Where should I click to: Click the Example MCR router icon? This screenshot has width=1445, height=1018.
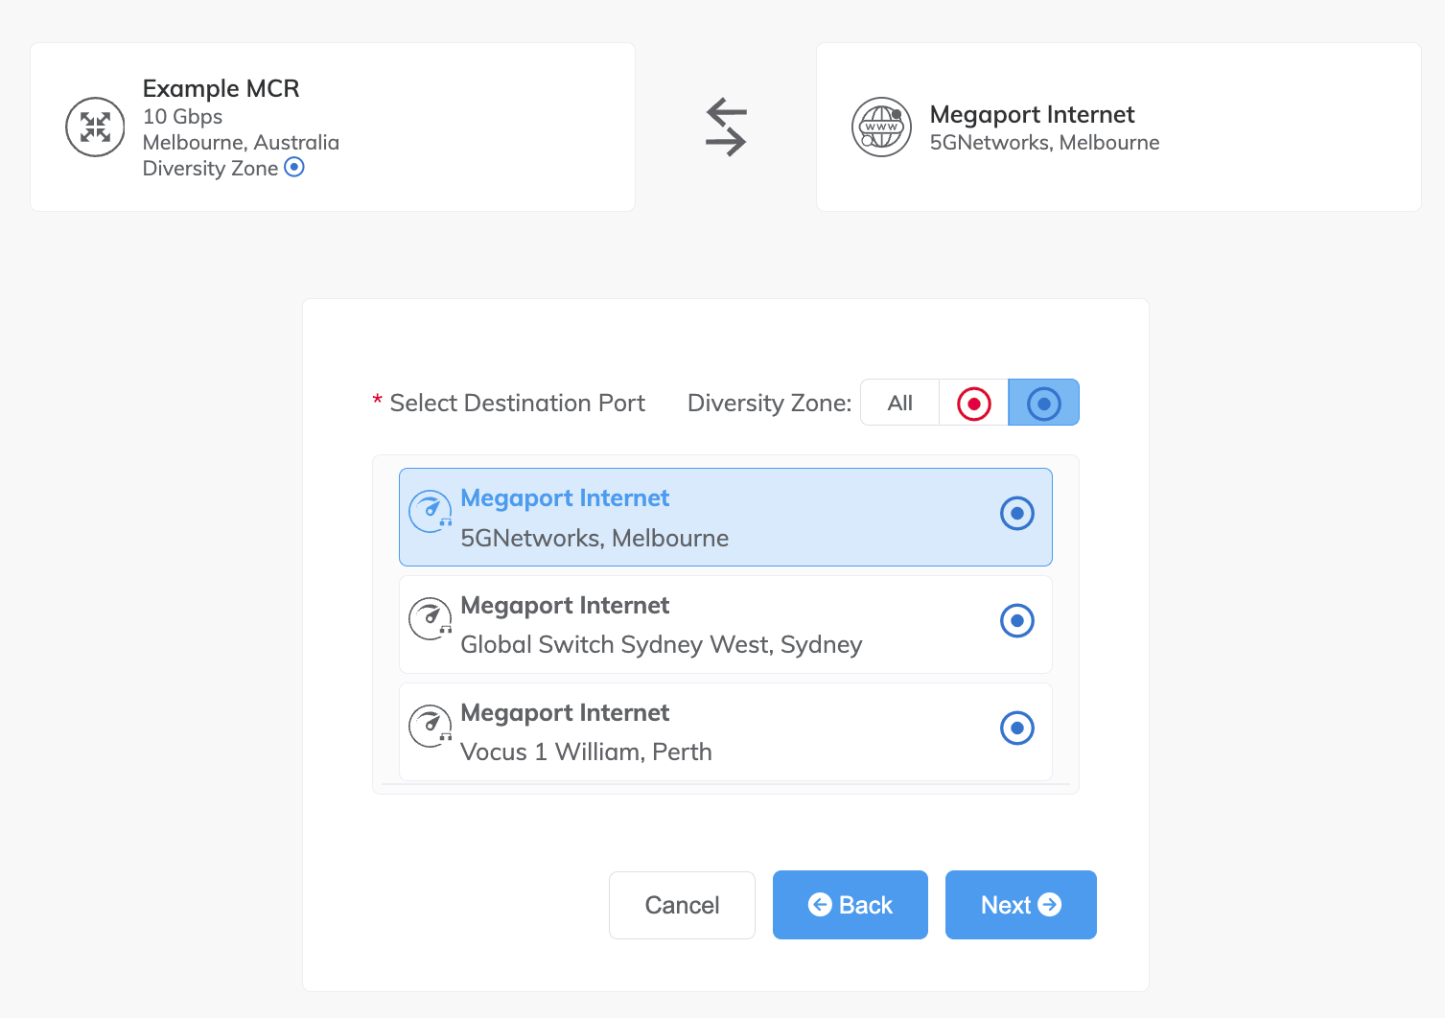coord(95,127)
